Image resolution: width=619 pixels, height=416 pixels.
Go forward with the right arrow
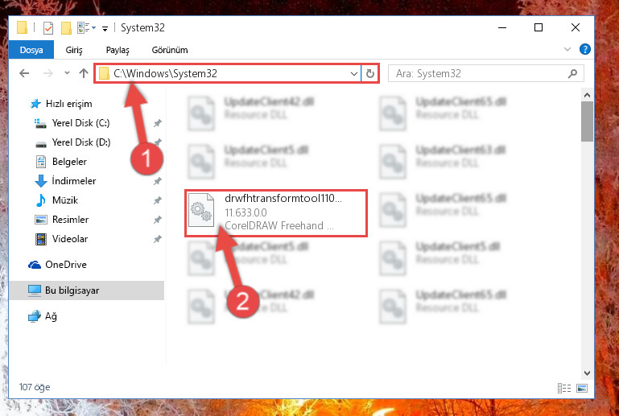(x=47, y=73)
